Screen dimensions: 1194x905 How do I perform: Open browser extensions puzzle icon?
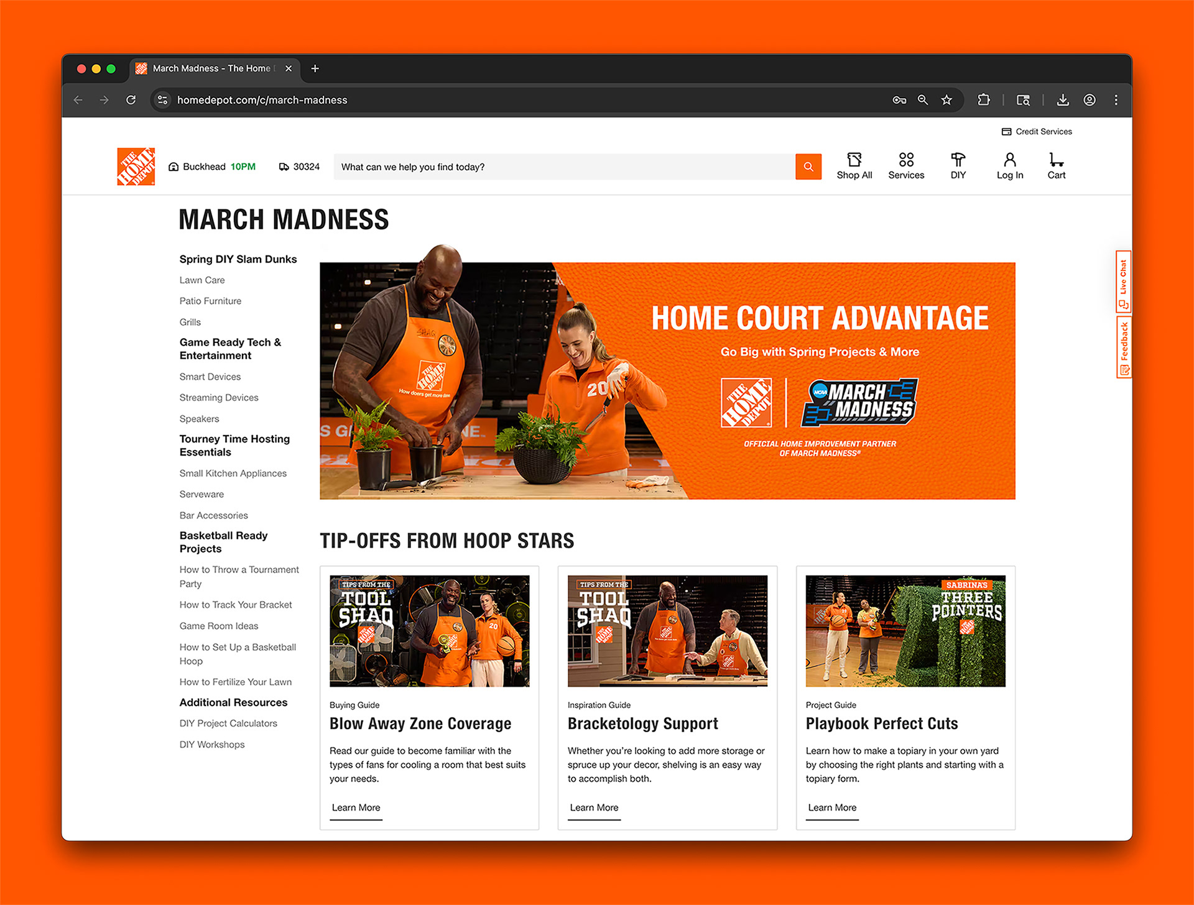(x=984, y=100)
